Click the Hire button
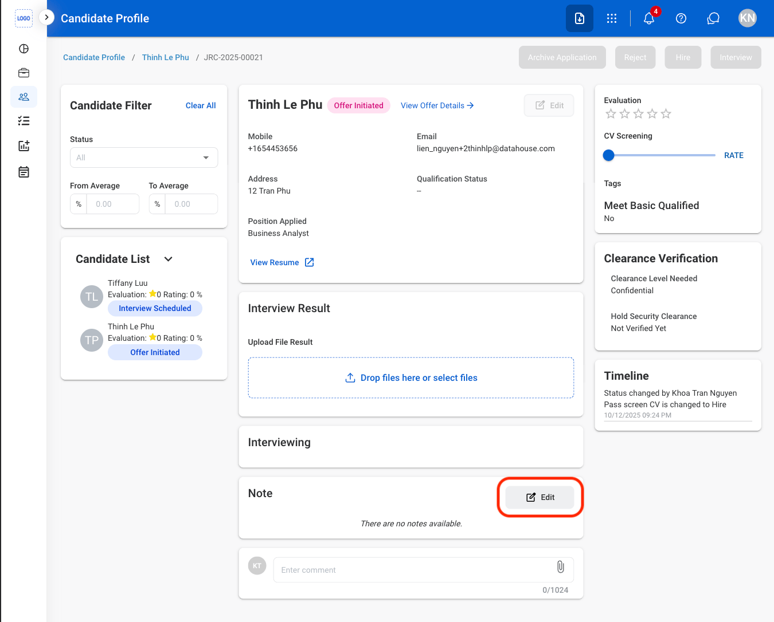Viewport: 774px width, 622px height. pos(683,57)
